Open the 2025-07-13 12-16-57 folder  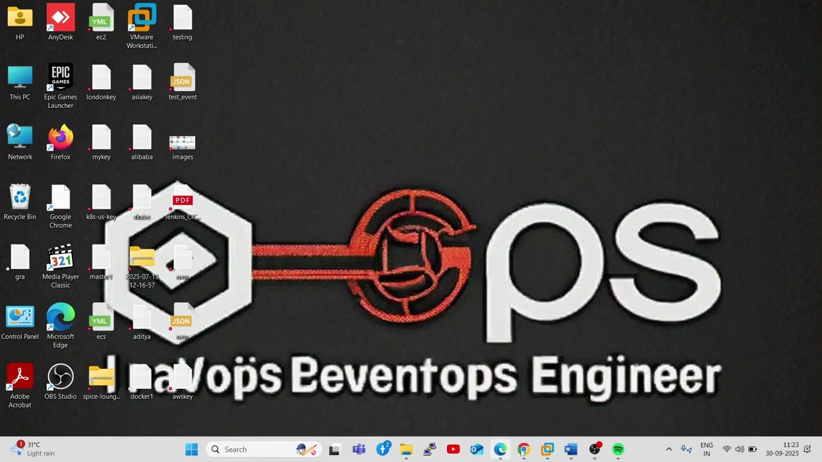141,266
